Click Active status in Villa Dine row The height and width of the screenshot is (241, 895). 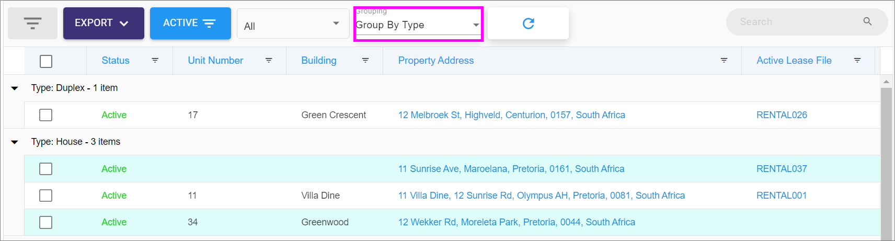point(114,196)
